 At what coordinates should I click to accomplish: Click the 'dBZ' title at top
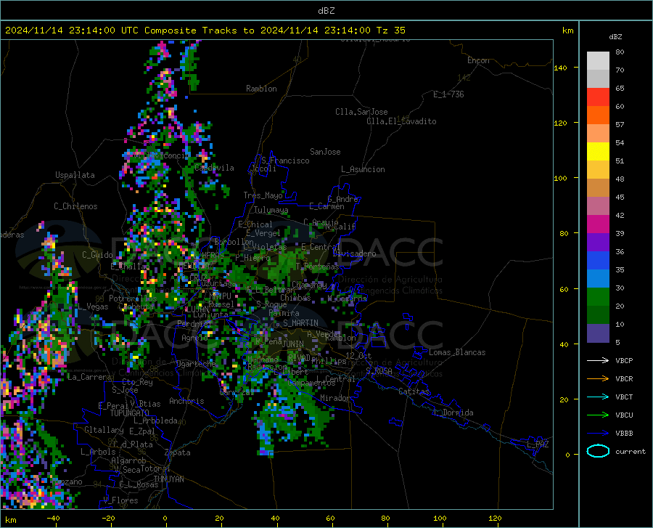326,11
